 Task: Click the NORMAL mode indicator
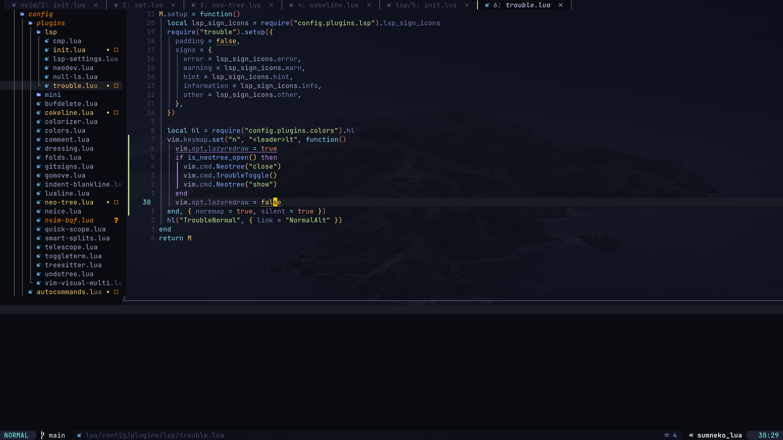point(16,435)
